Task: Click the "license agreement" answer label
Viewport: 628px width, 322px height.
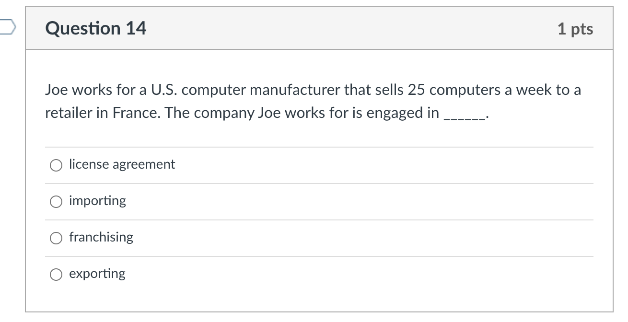Action: point(122,164)
